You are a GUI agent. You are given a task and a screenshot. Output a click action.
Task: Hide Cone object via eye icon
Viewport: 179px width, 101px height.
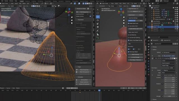tap(175, 27)
